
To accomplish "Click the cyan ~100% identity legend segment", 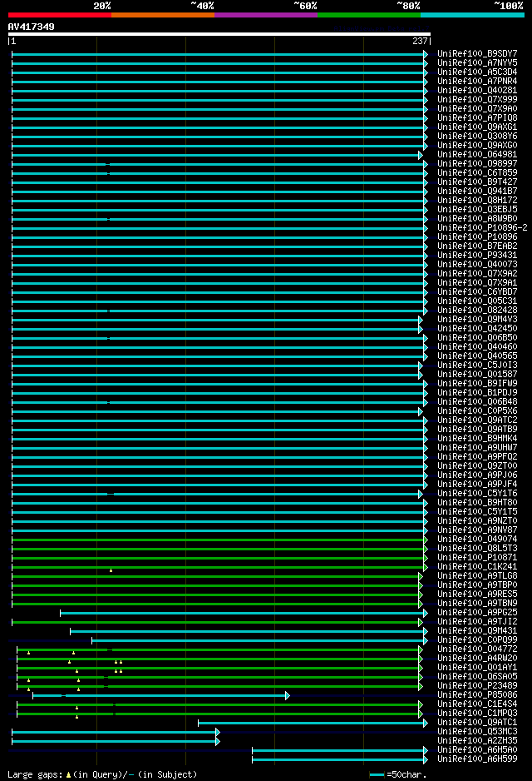I will pyautogui.click(x=472, y=15).
